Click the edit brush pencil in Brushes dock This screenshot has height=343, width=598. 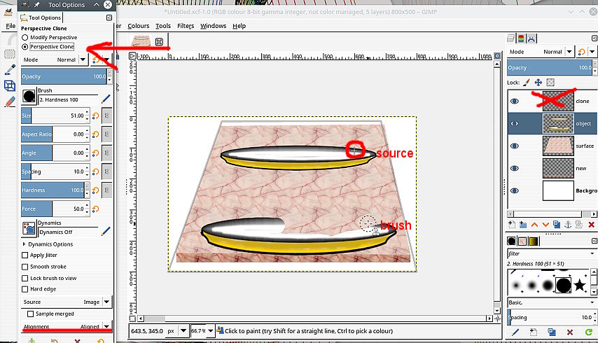click(515, 332)
